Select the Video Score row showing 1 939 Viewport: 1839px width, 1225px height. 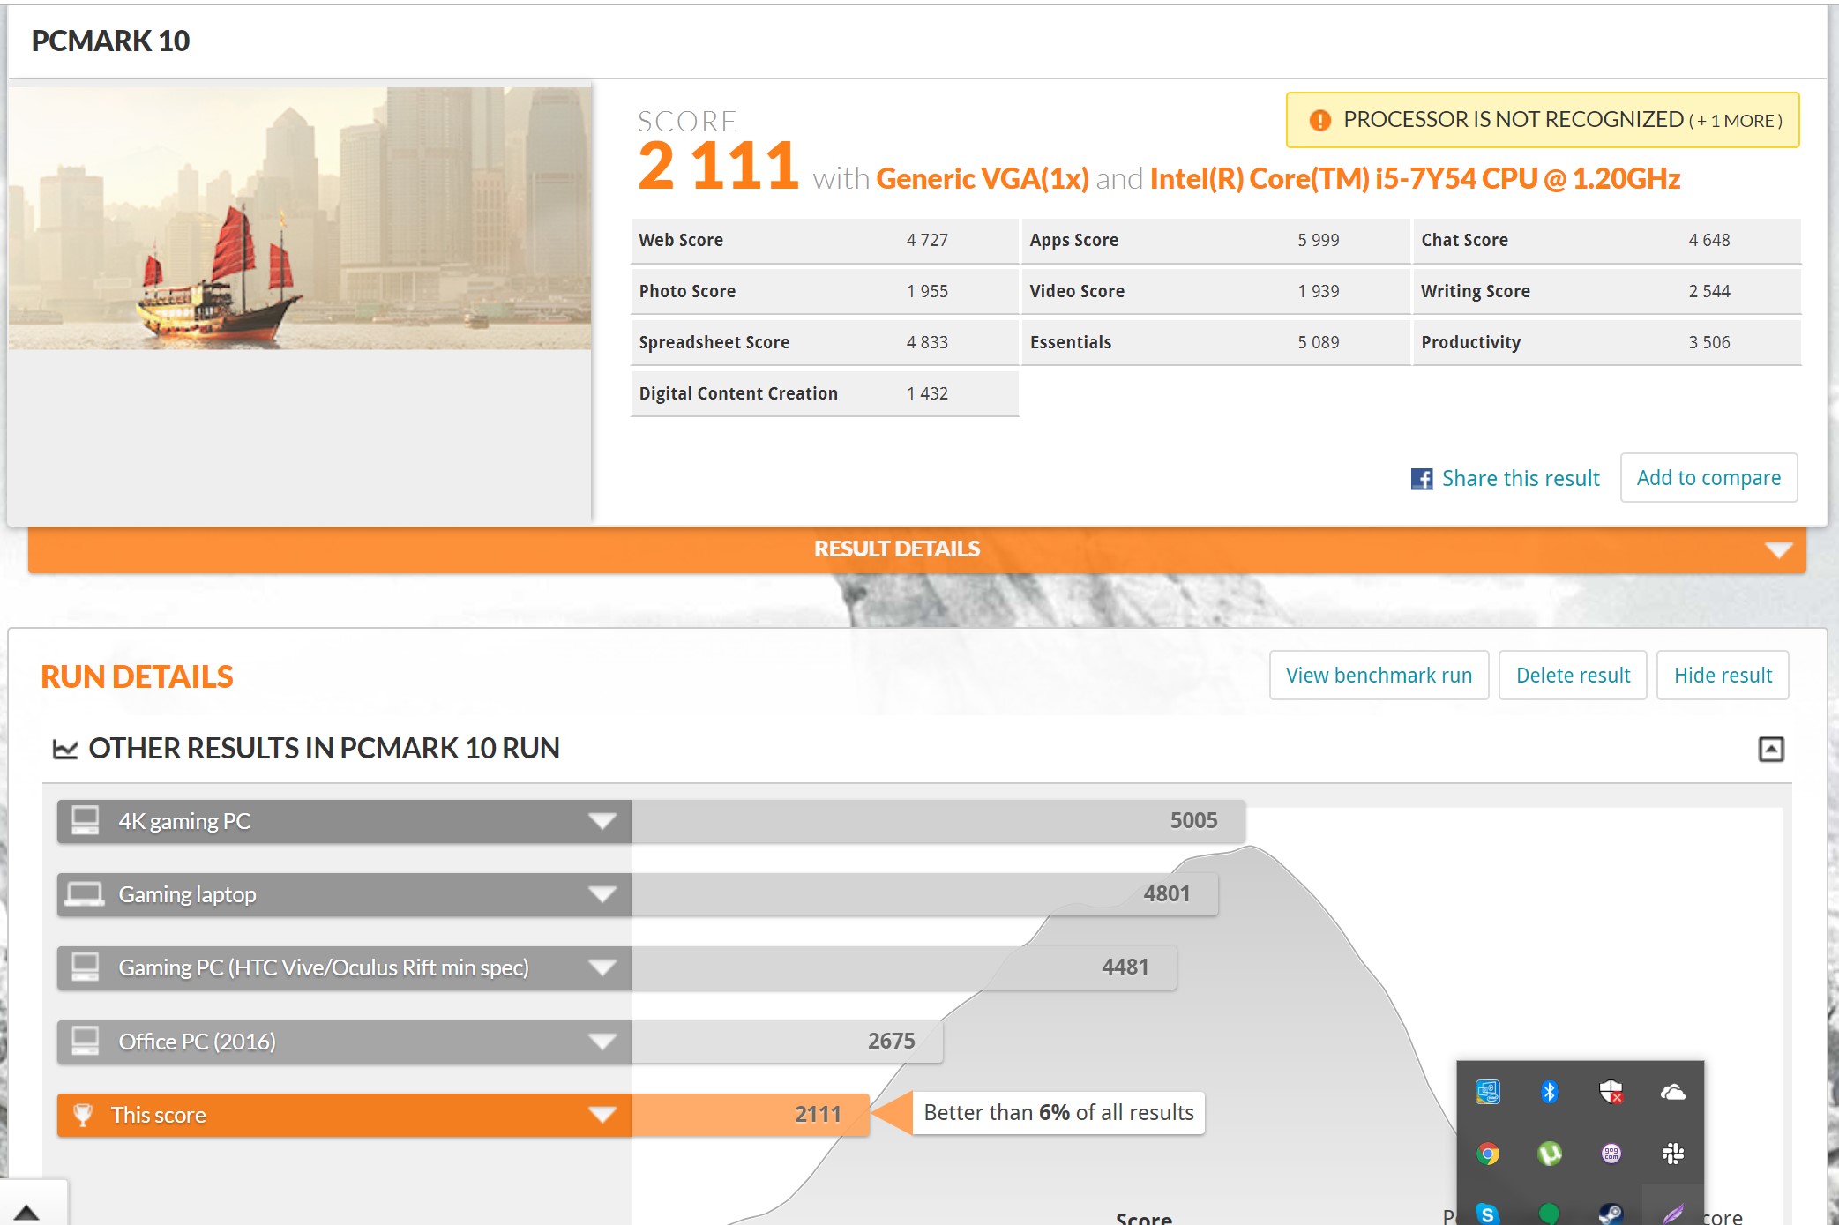tap(1215, 291)
